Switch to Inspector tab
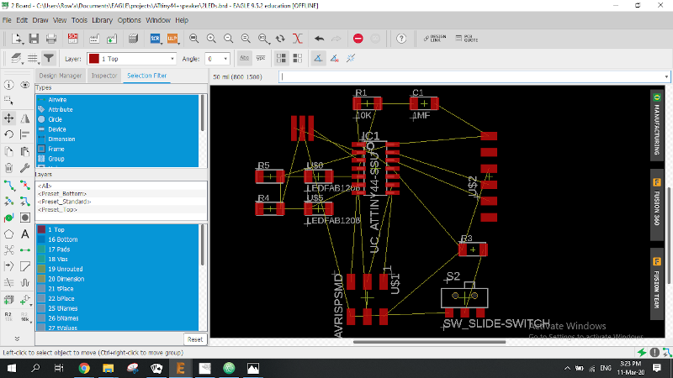Screen dimensions: 673x378 103,76
